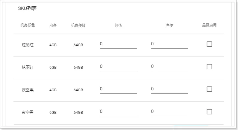Select 夜空黑 cell in the 6GB row
Image resolution: width=238 pixels, height=130 pixels.
[x=28, y=113]
